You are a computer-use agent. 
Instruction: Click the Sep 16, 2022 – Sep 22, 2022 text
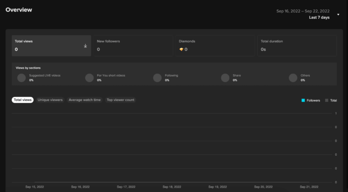[x=303, y=11]
